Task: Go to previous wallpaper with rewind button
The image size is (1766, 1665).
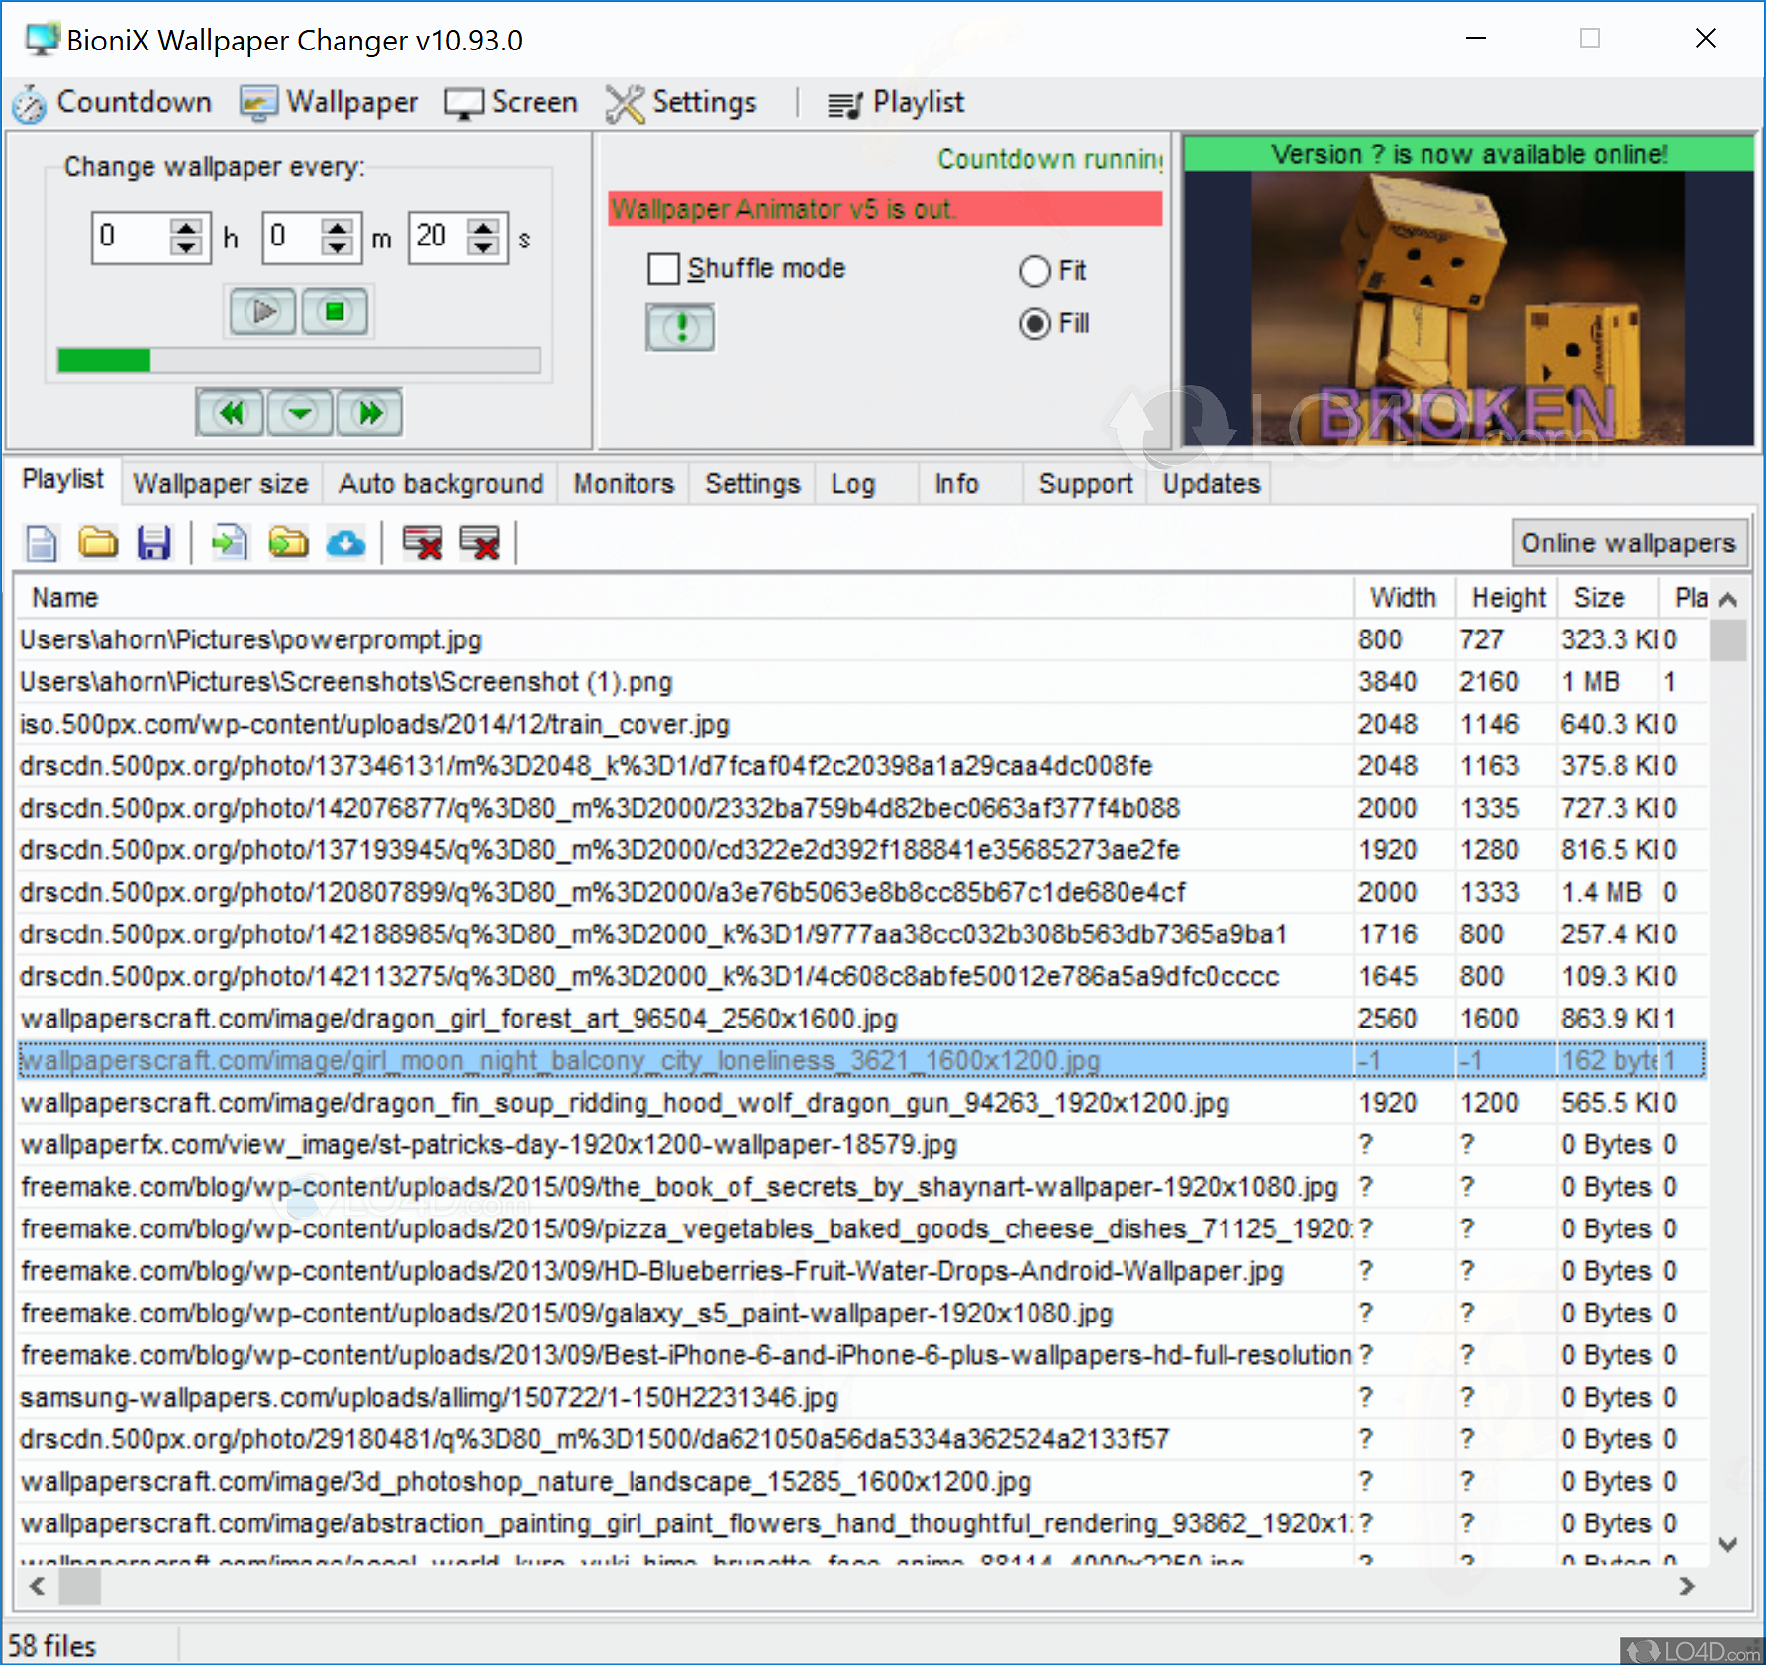Action: (231, 413)
